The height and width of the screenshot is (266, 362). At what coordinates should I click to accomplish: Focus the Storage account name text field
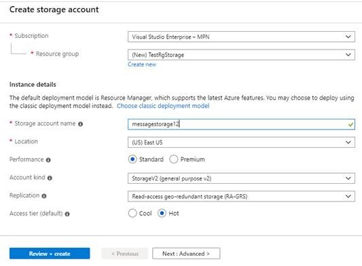coord(241,124)
